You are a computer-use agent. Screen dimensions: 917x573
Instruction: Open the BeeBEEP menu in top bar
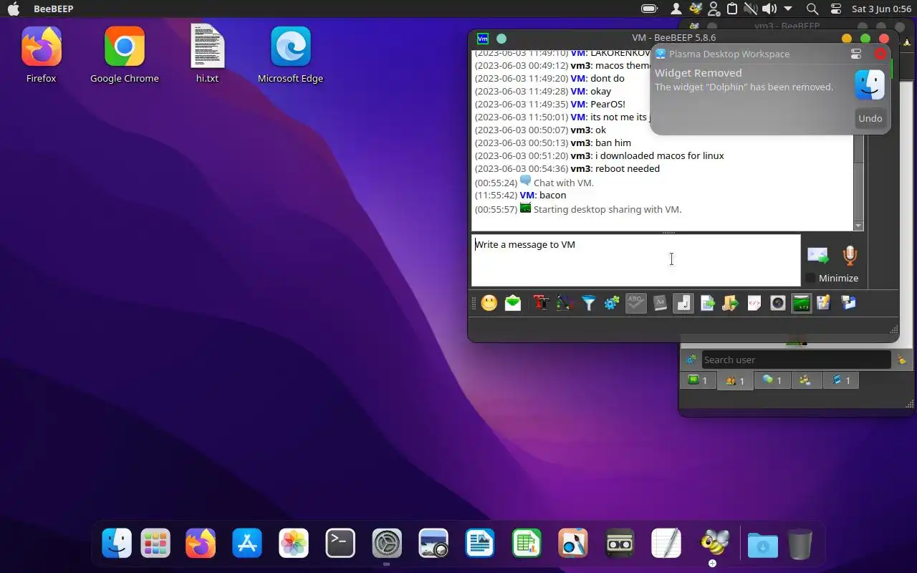point(53,9)
